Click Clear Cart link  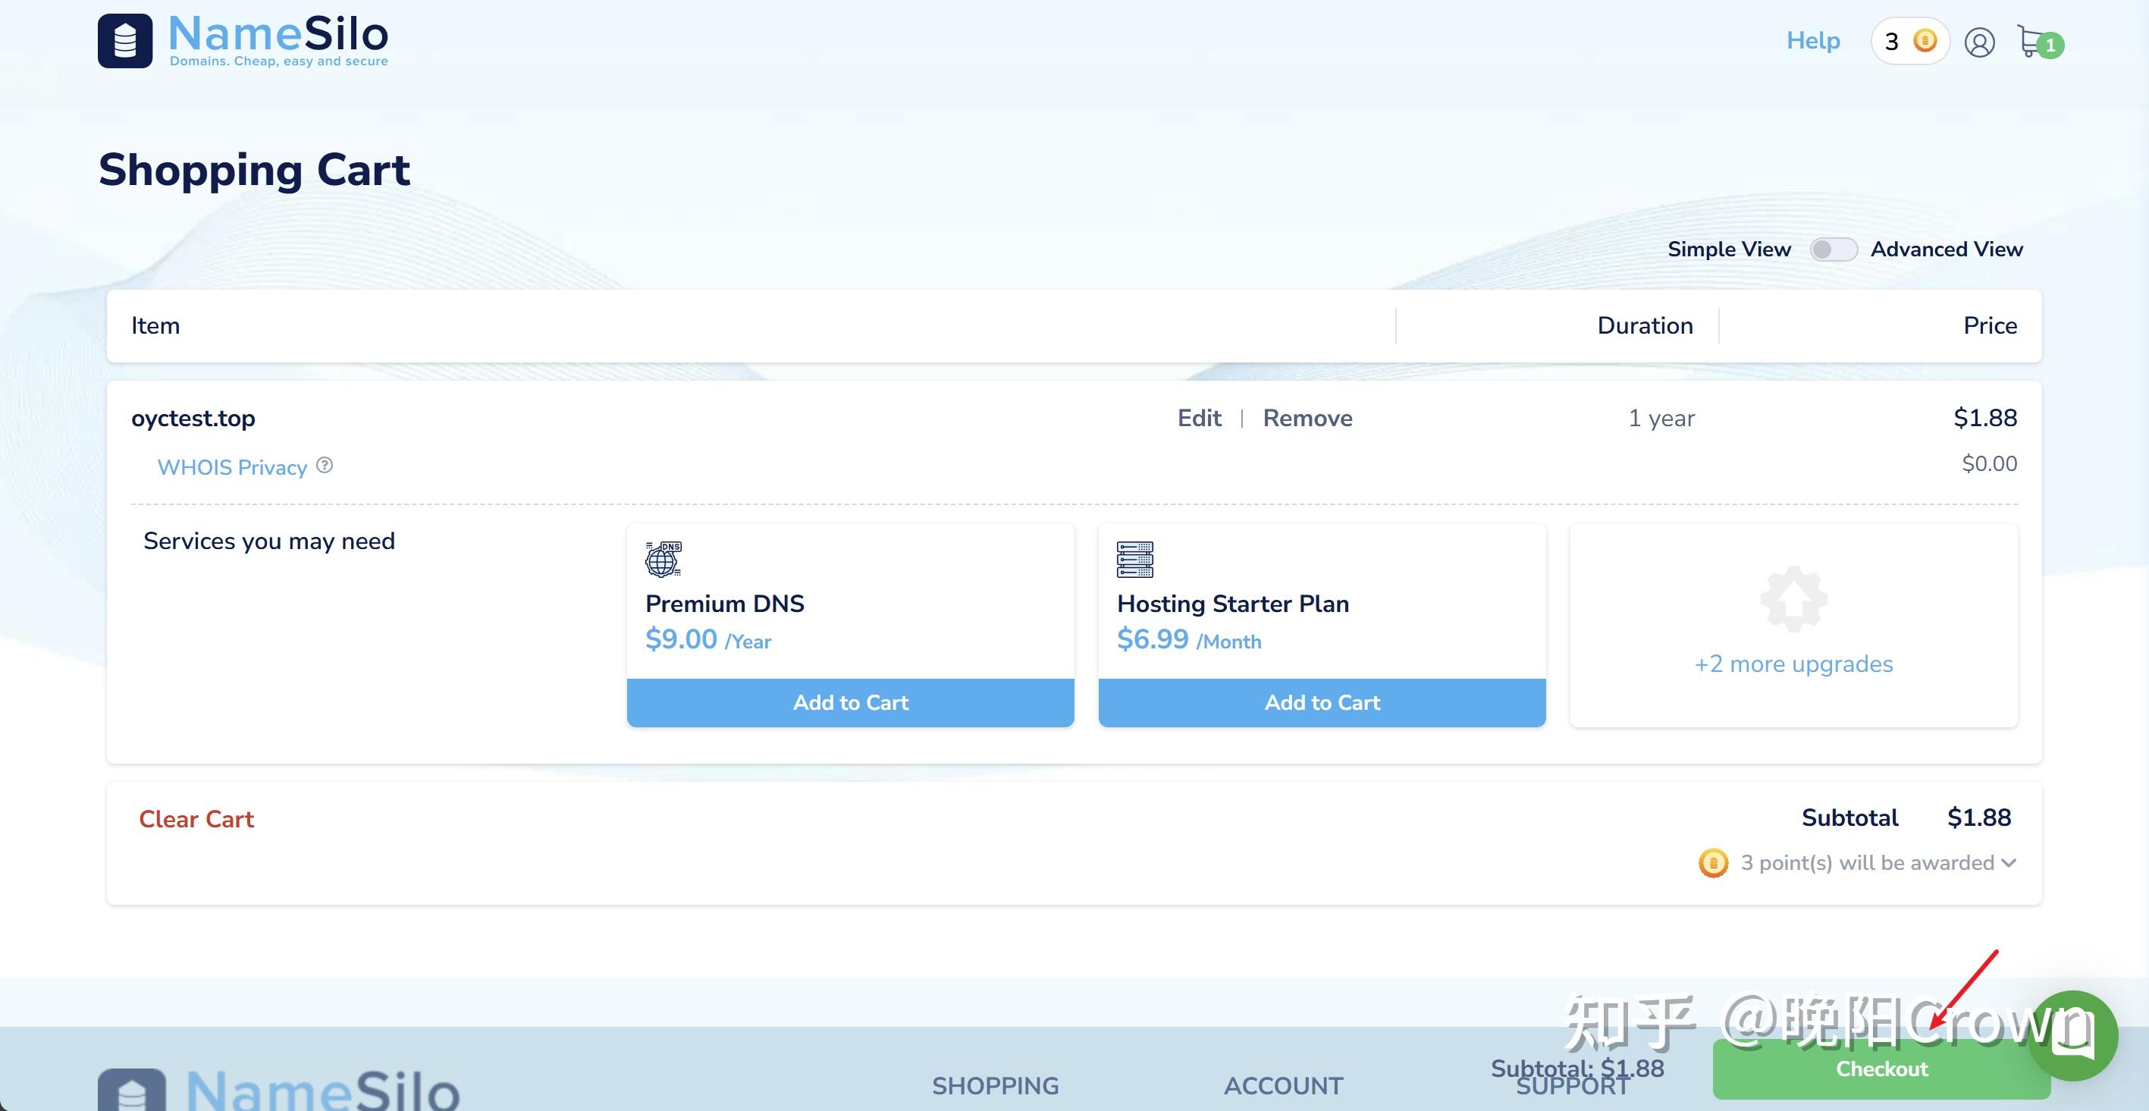196,819
